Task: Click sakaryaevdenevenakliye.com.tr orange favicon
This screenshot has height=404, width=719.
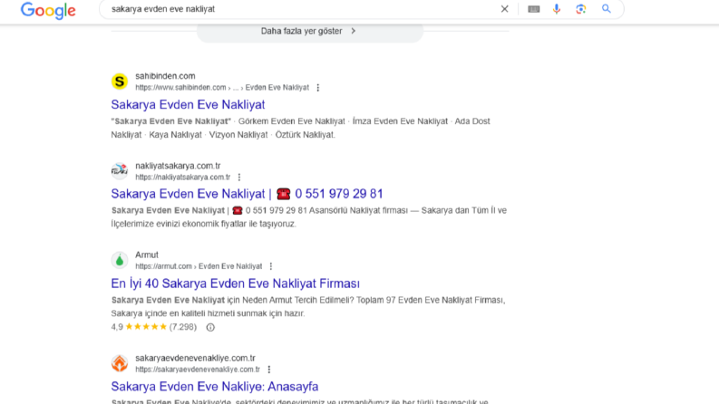Action: (x=120, y=363)
